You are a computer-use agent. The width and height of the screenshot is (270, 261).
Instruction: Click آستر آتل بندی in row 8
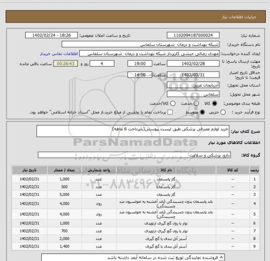coord(166,239)
